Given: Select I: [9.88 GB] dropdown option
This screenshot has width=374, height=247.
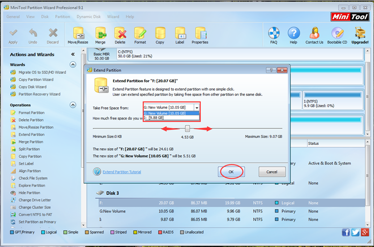Looking at the screenshot, I should (x=171, y=118).
